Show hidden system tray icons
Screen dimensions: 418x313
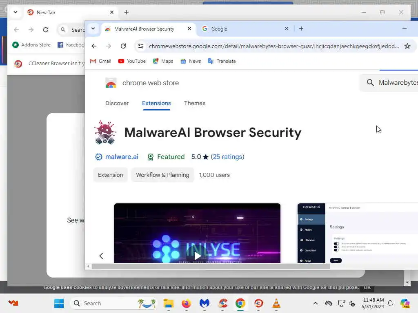click(x=316, y=303)
